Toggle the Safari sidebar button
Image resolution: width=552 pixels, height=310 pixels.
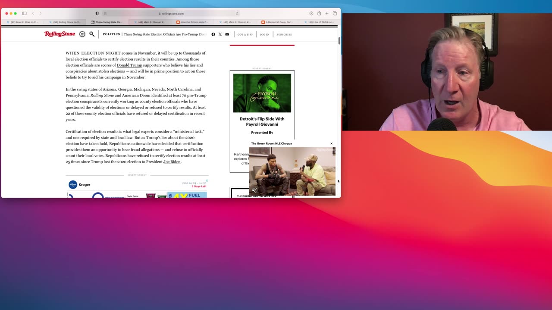(24, 13)
